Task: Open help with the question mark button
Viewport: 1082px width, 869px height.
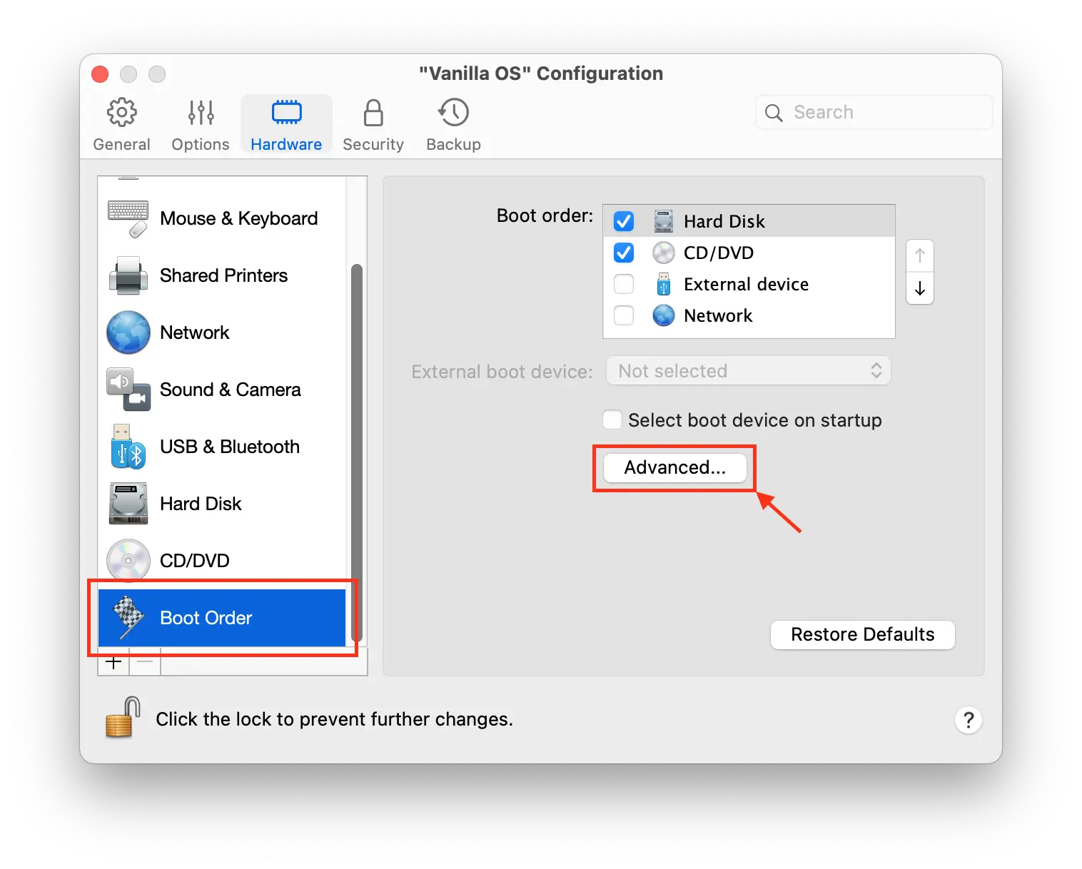Action: 969,720
